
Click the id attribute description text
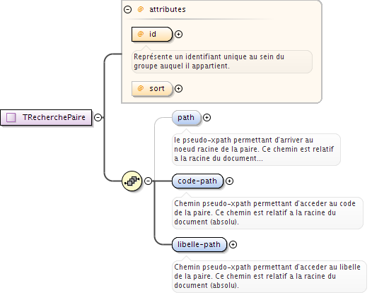tap(209, 61)
